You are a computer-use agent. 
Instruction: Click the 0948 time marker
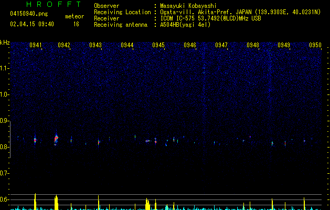[x=253, y=45]
